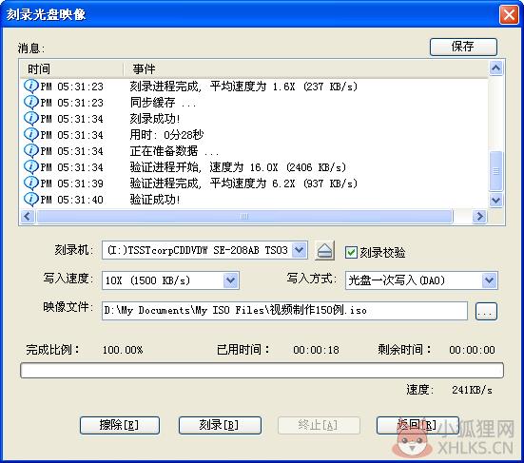Open the 写入速度 dropdown
Screen dimensions: 524x463
tap(230, 280)
